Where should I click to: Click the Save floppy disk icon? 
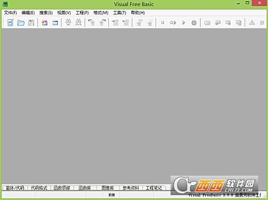pyautogui.click(x=31, y=23)
